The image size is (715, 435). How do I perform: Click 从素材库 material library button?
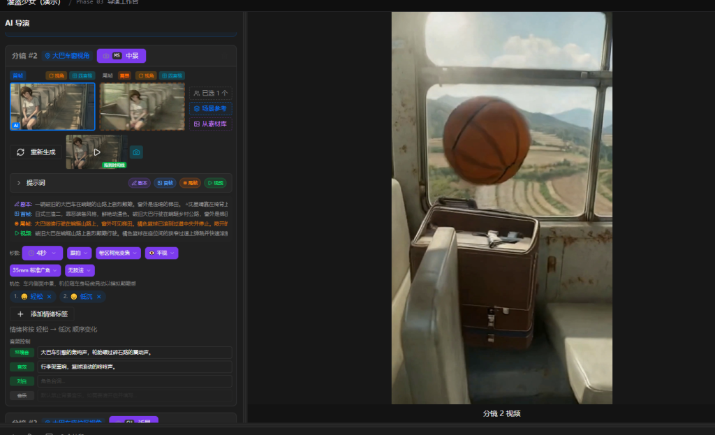coord(211,124)
